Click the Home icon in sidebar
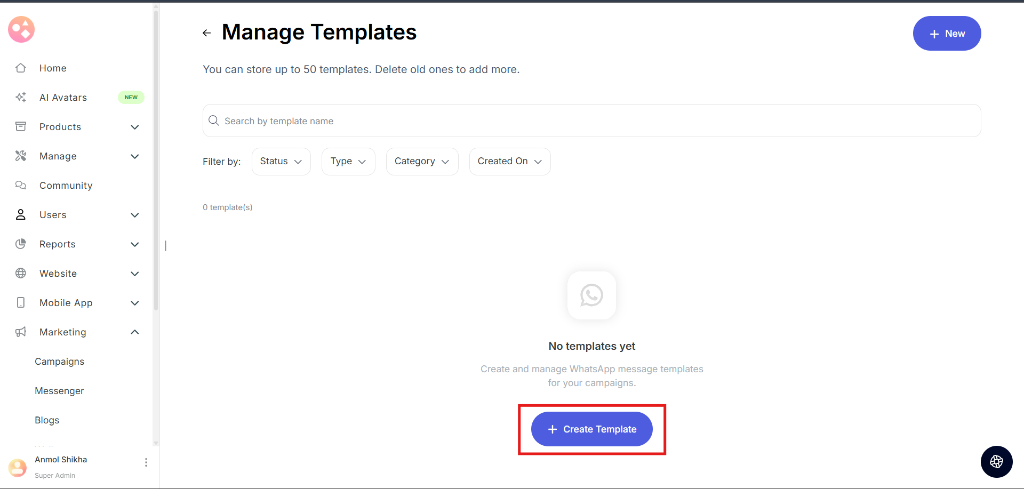 pyautogui.click(x=21, y=68)
